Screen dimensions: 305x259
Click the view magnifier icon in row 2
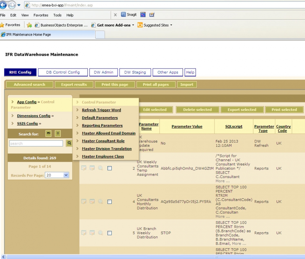pos(101,168)
